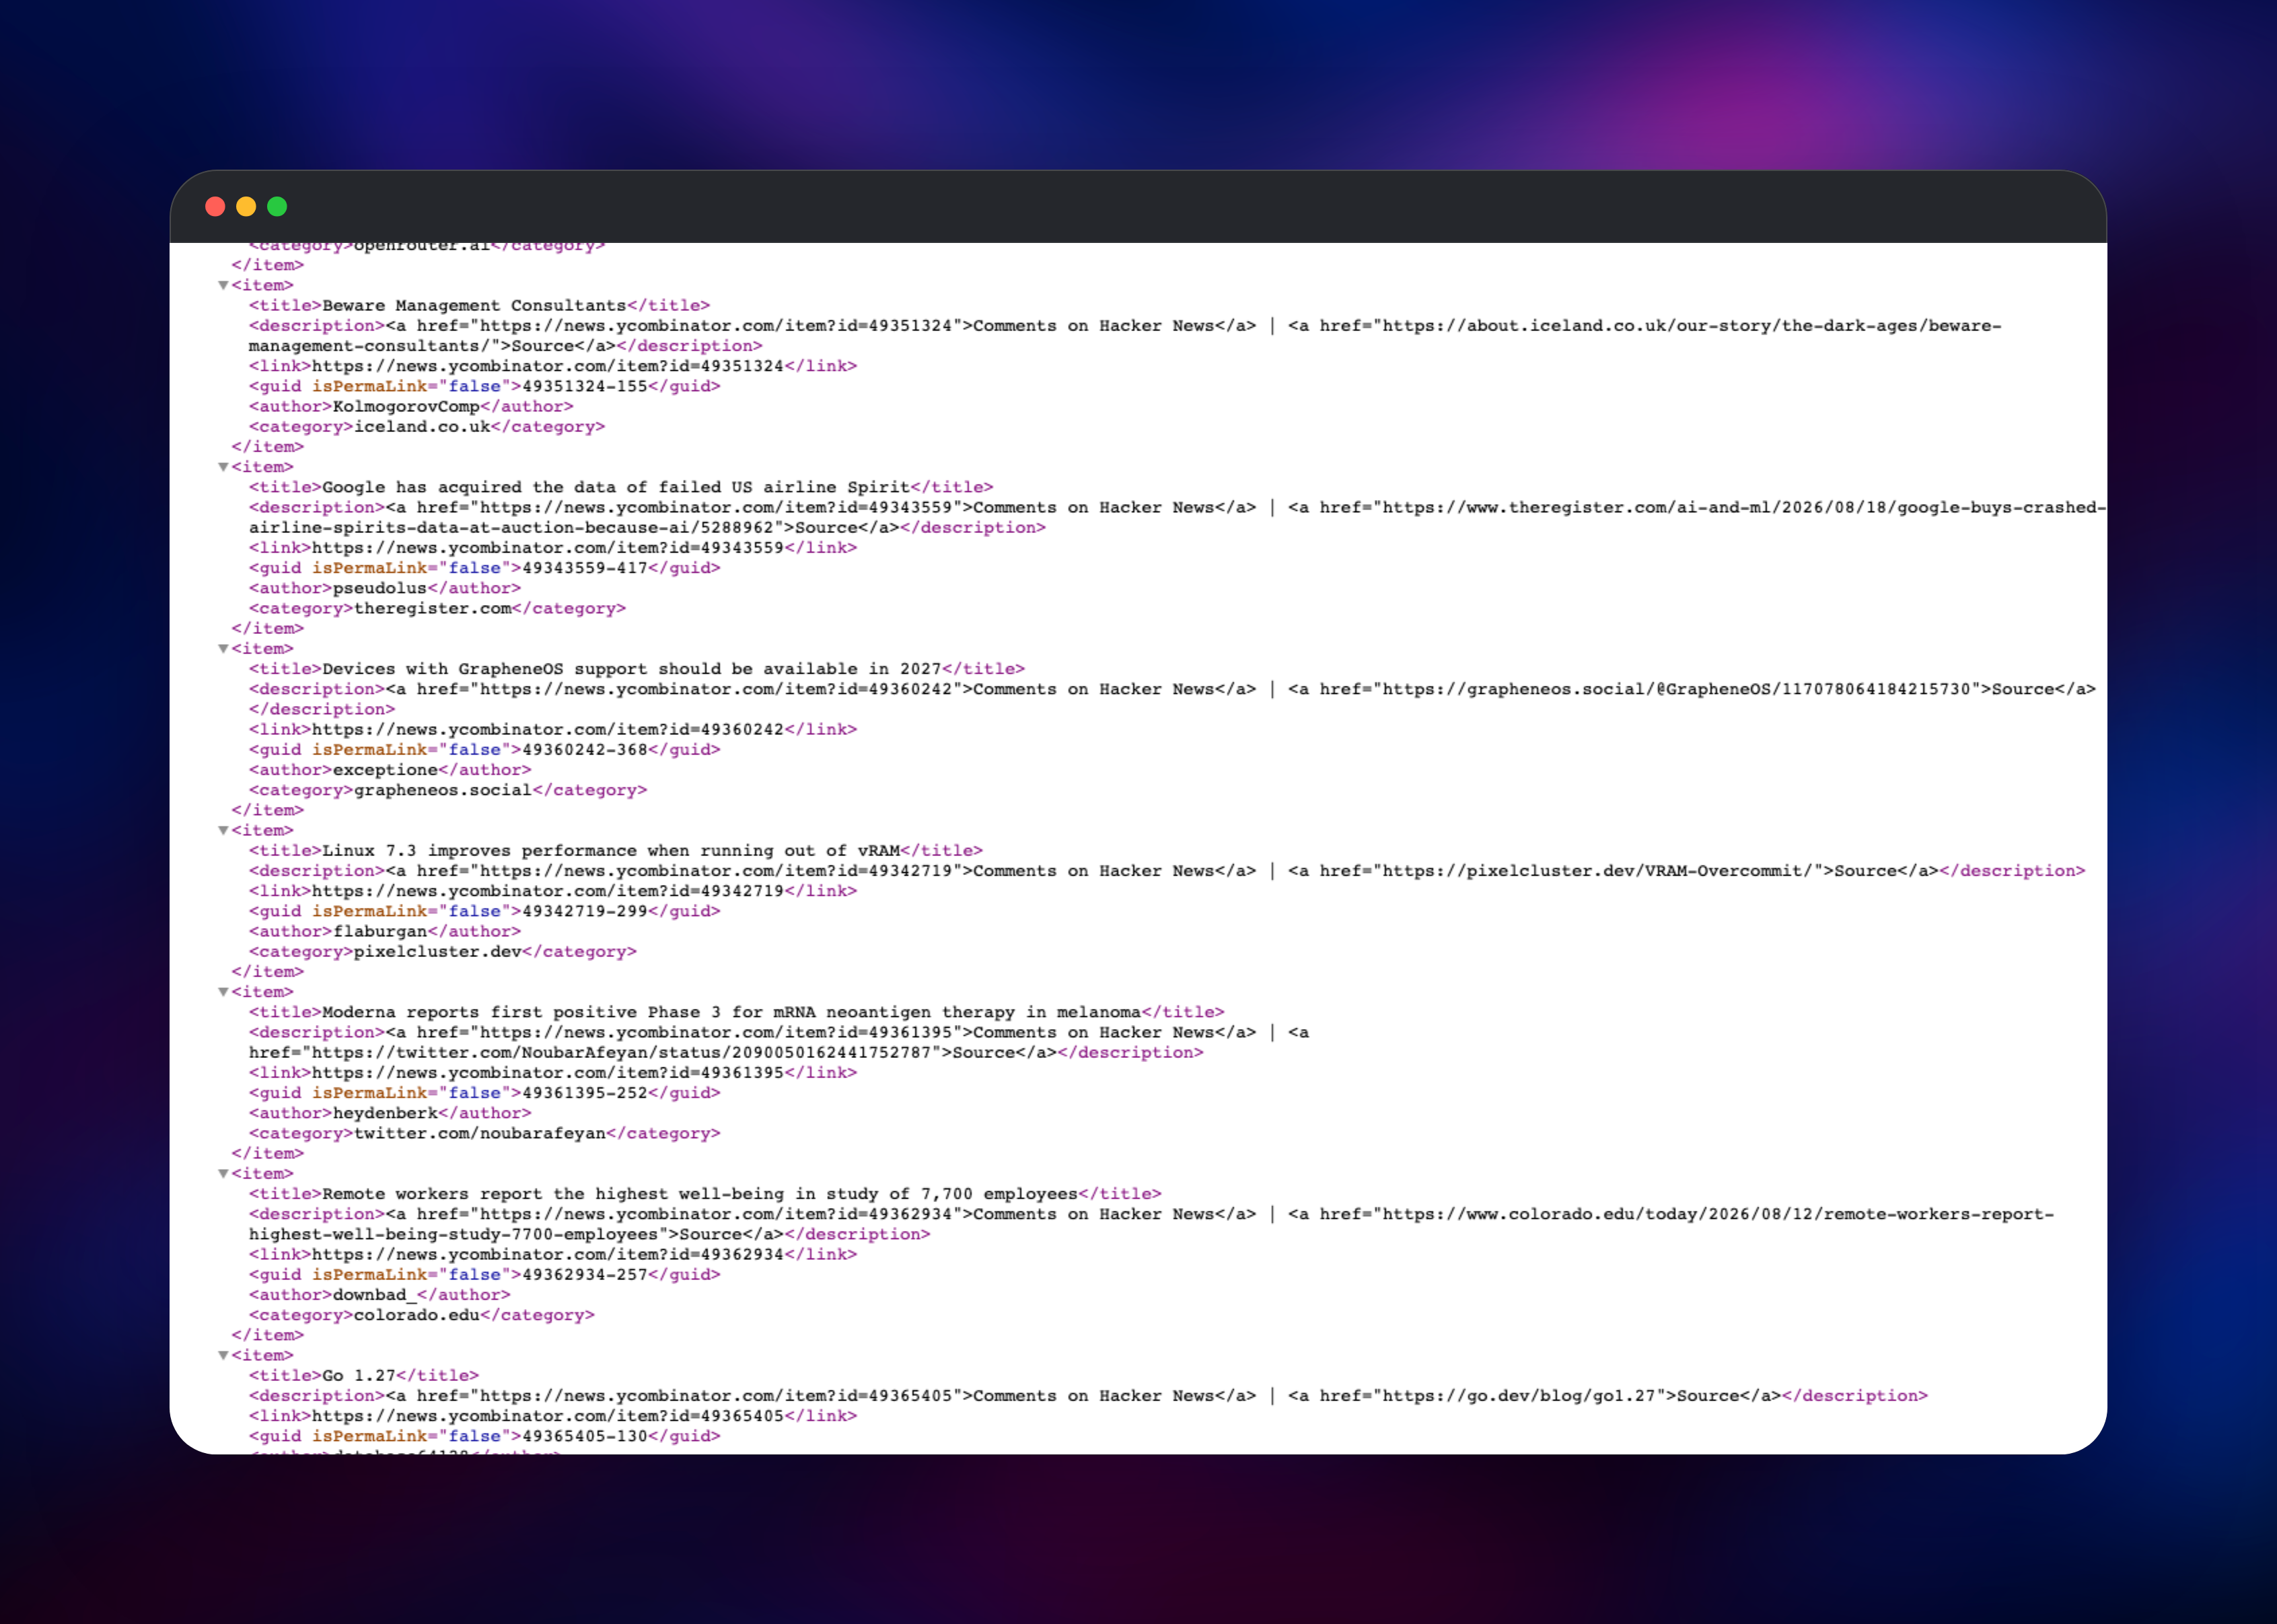Click the author name pseudolus
The height and width of the screenshot is (1624, 2277).
click(x=379, y=588)
